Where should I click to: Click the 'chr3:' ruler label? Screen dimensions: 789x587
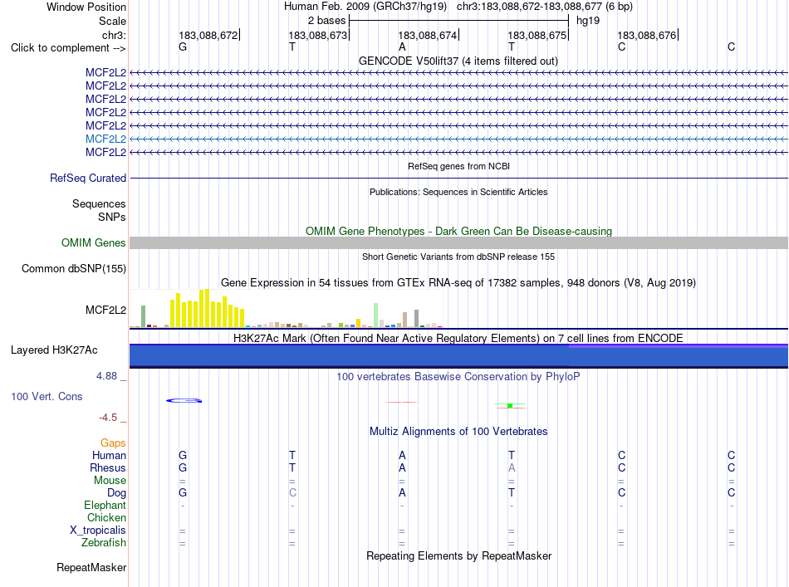coord(114,35)
